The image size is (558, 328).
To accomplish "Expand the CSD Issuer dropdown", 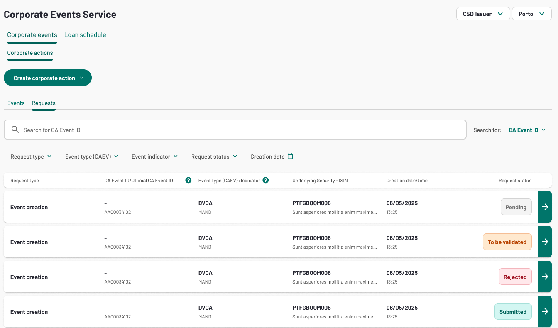I will (483, 14).
